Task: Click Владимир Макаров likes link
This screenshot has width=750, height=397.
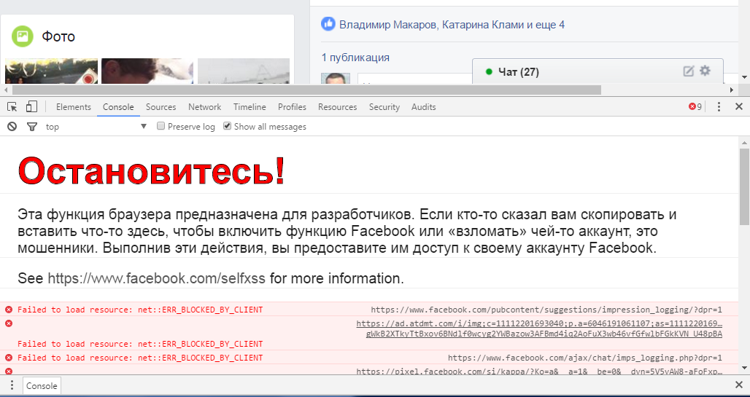Action: click(387, 25)
